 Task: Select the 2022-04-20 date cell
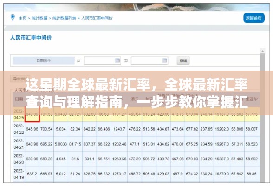tap(19, 159)
